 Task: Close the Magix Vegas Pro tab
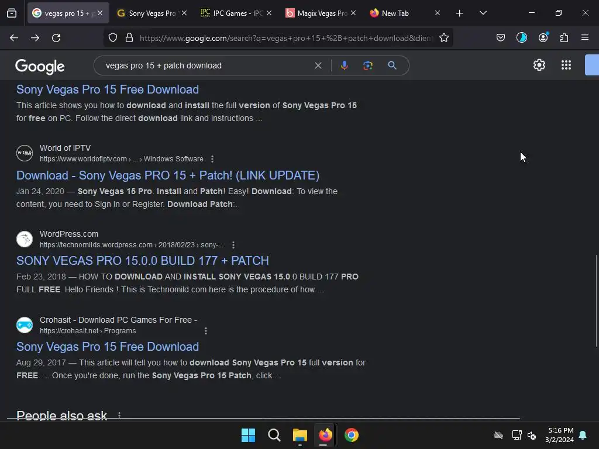353,13
